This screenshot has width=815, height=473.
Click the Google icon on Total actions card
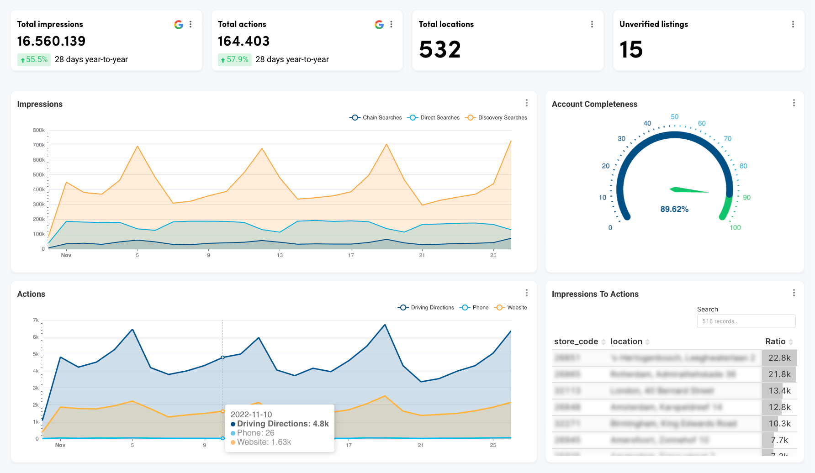[379, 25]
